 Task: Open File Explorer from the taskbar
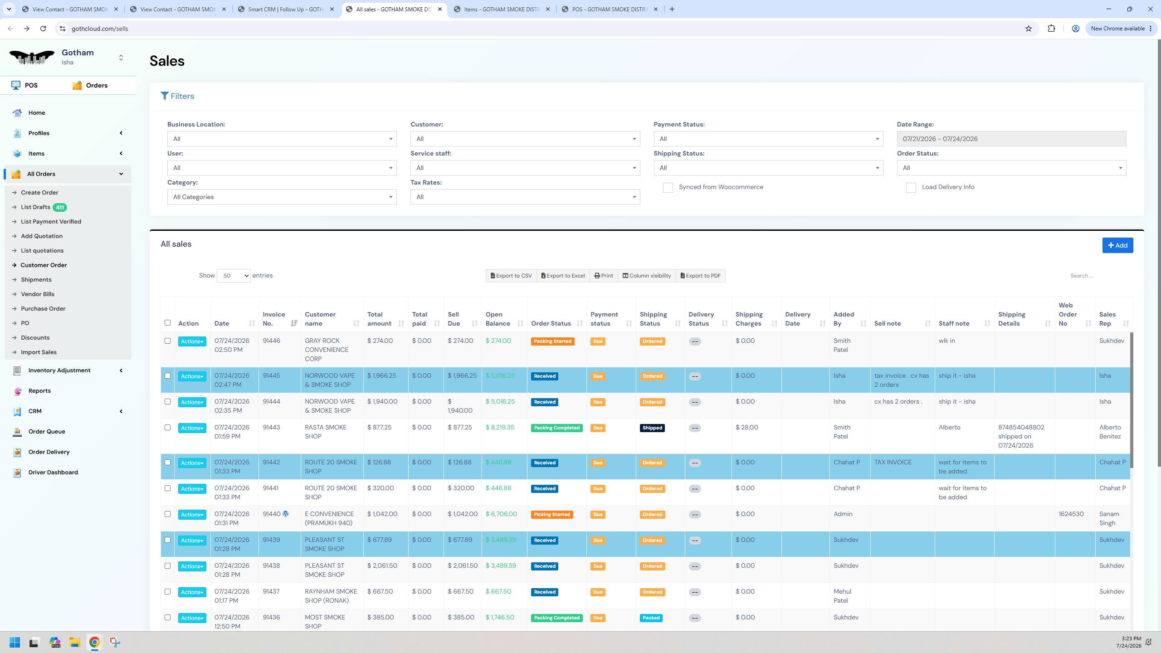74,642
